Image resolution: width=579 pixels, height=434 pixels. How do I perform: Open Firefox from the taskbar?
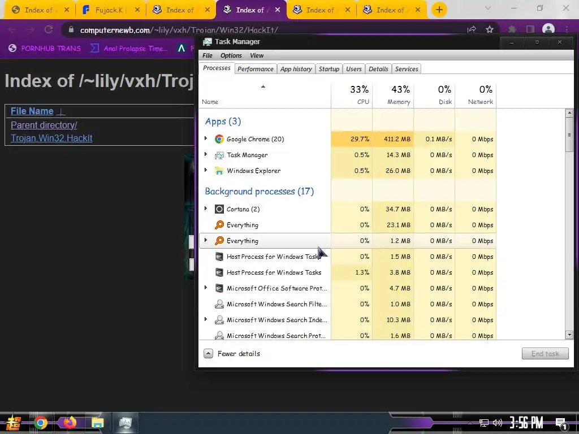[x=70, y=423]
